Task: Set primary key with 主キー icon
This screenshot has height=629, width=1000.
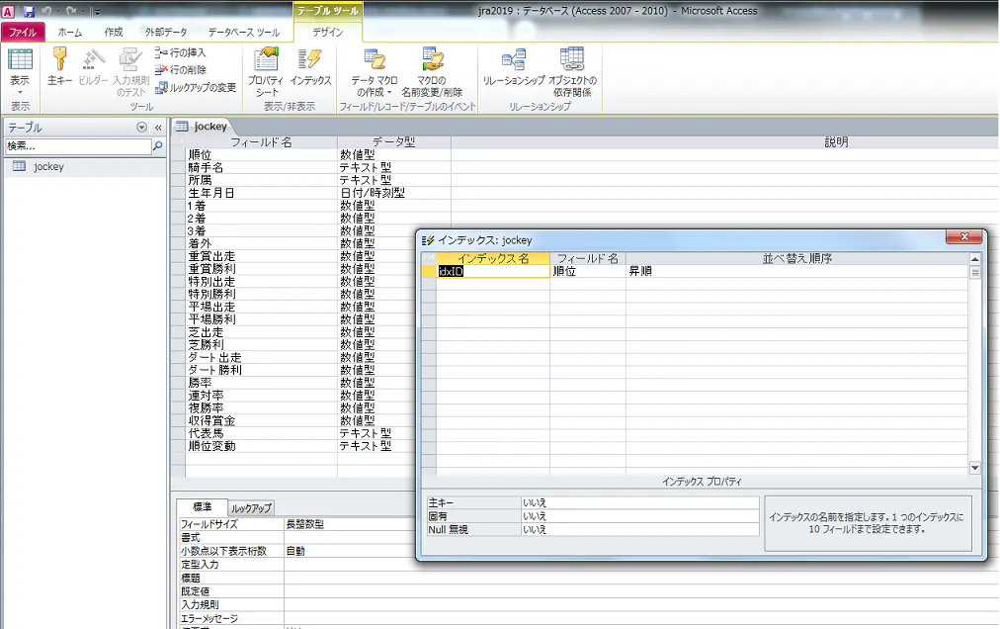Action: (59, 66)
